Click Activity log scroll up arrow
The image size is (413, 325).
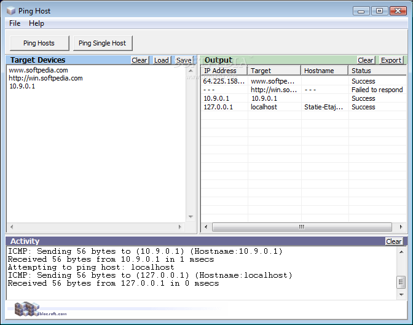point(401,252)
